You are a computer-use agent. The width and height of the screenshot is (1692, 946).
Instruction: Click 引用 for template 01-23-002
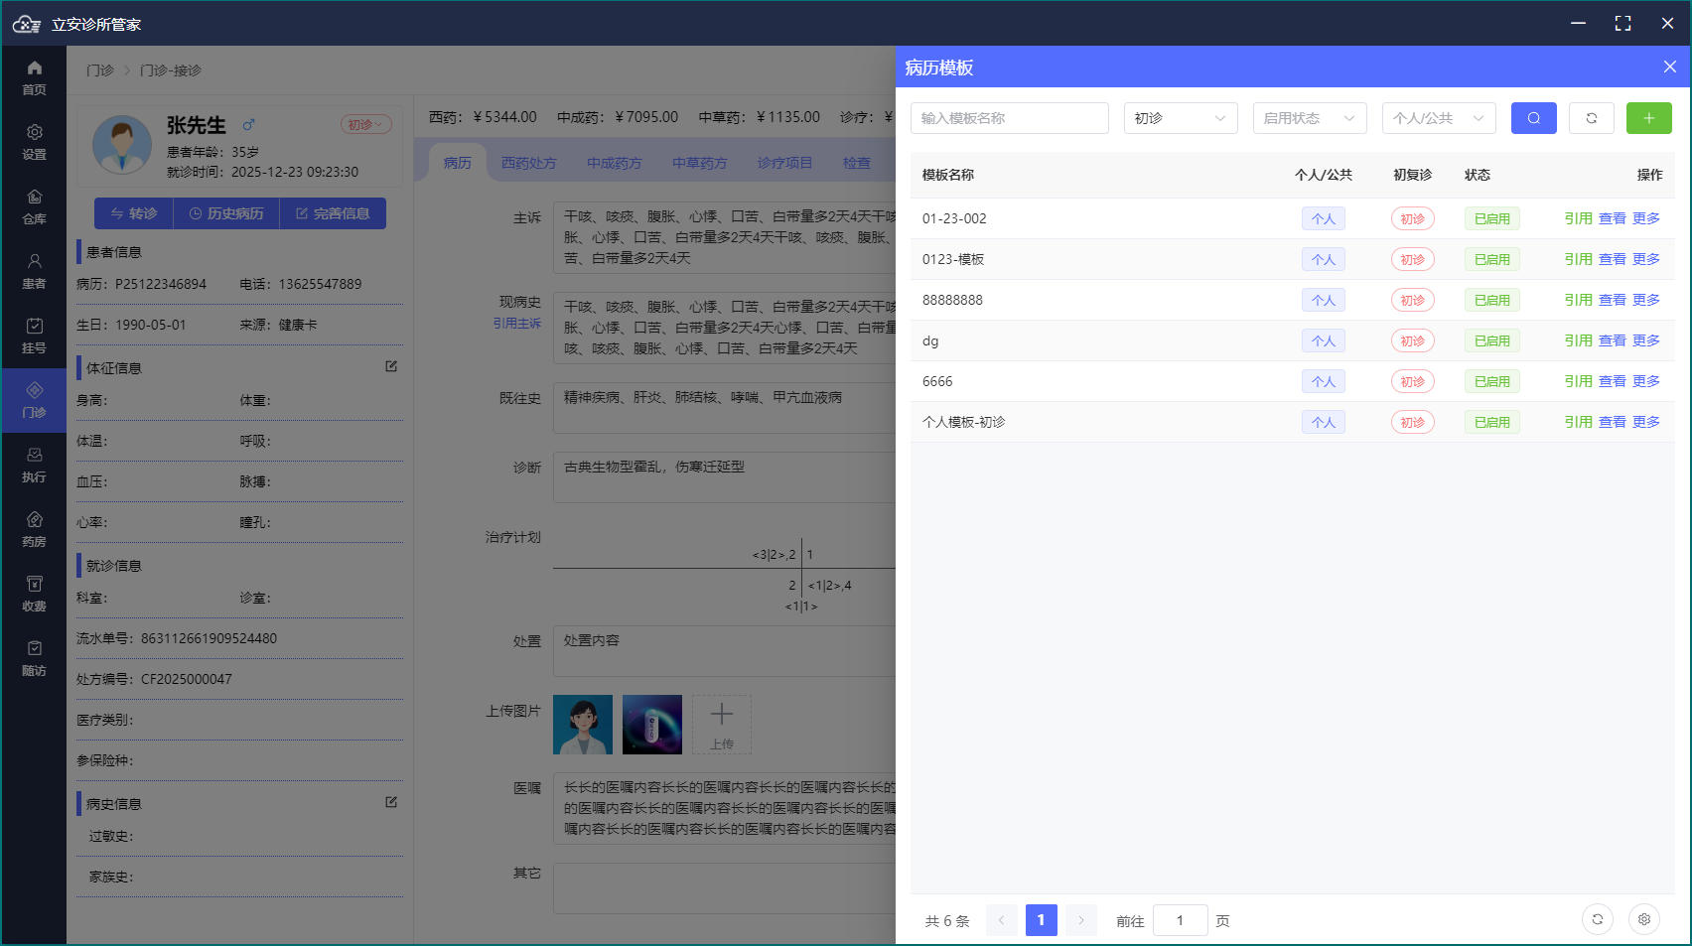coord(1578,218)
